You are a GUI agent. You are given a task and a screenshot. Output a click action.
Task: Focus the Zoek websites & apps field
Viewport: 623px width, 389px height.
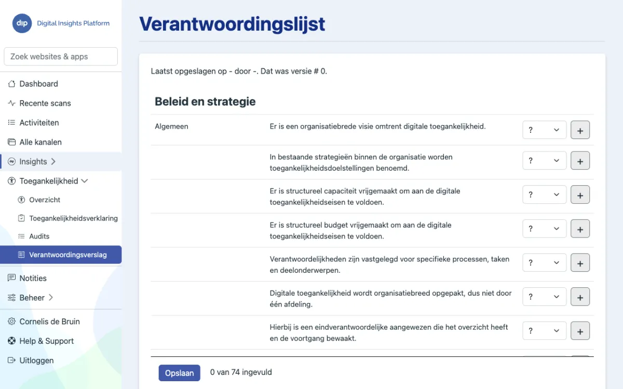coord(61,57)
